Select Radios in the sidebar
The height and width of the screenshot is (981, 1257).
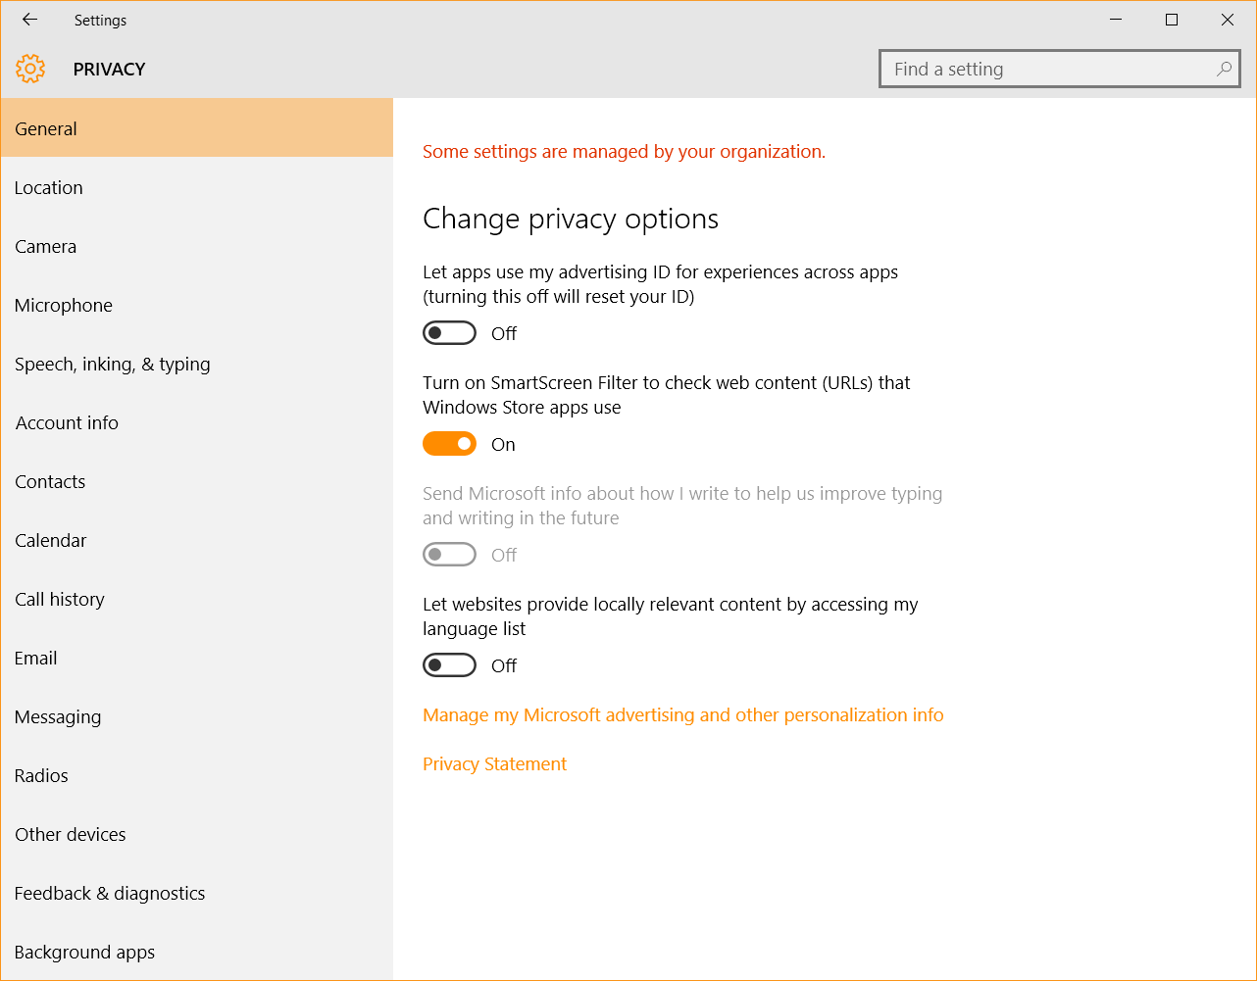click(197, 775)
